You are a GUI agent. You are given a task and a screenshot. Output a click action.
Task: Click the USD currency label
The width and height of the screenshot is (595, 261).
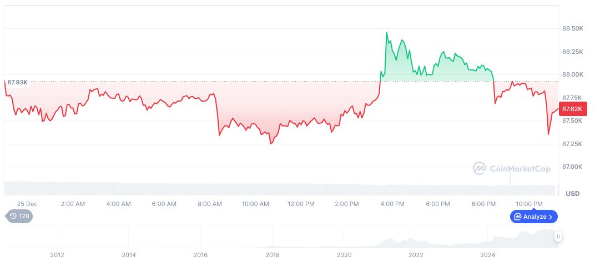coord(572,194)
